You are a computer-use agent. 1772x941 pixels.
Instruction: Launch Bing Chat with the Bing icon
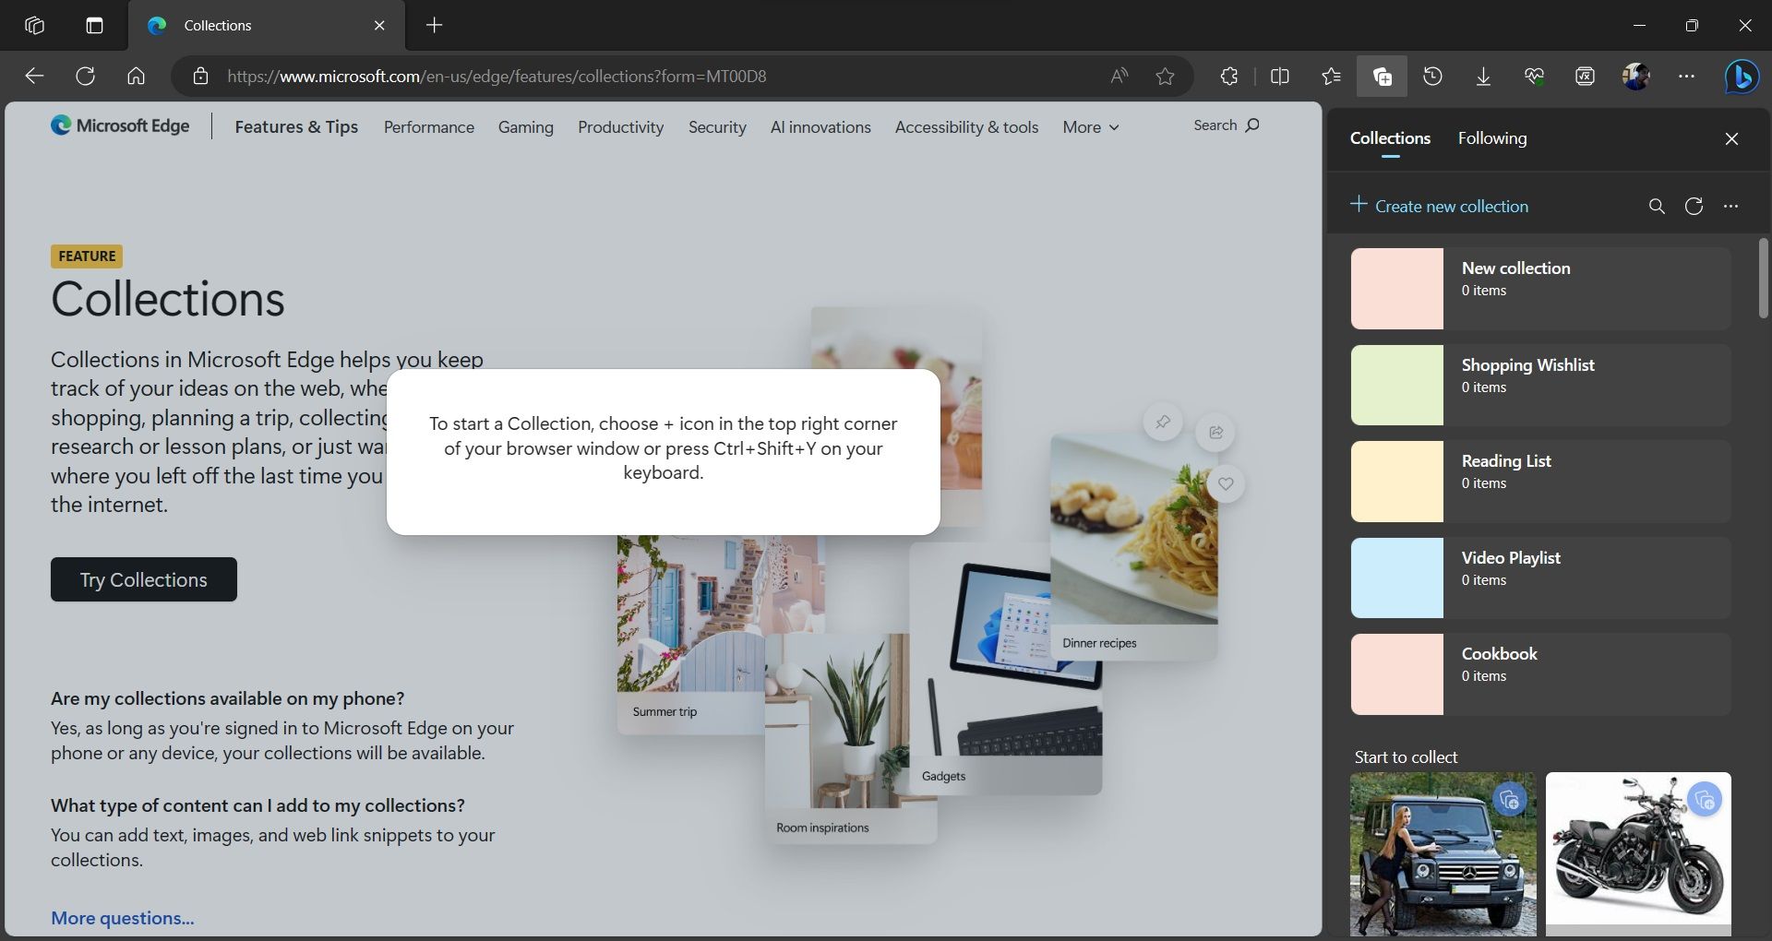click(1741, 76)
